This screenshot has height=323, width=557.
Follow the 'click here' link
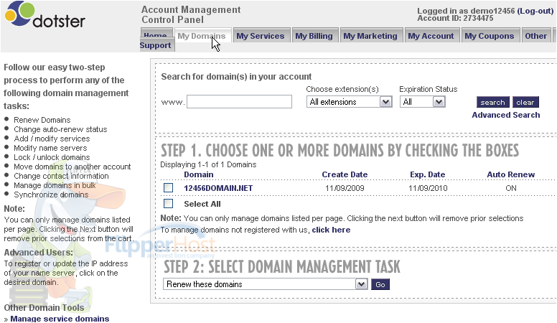tap(331, 230)
